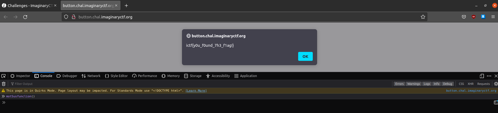Open a new browser tab with plus button
This screenshot has height=113, width=498.
point(126,5)
